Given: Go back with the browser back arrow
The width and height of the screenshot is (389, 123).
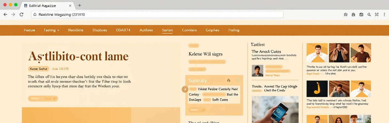Looking at the screenshot, I should [x=5, y=14].
